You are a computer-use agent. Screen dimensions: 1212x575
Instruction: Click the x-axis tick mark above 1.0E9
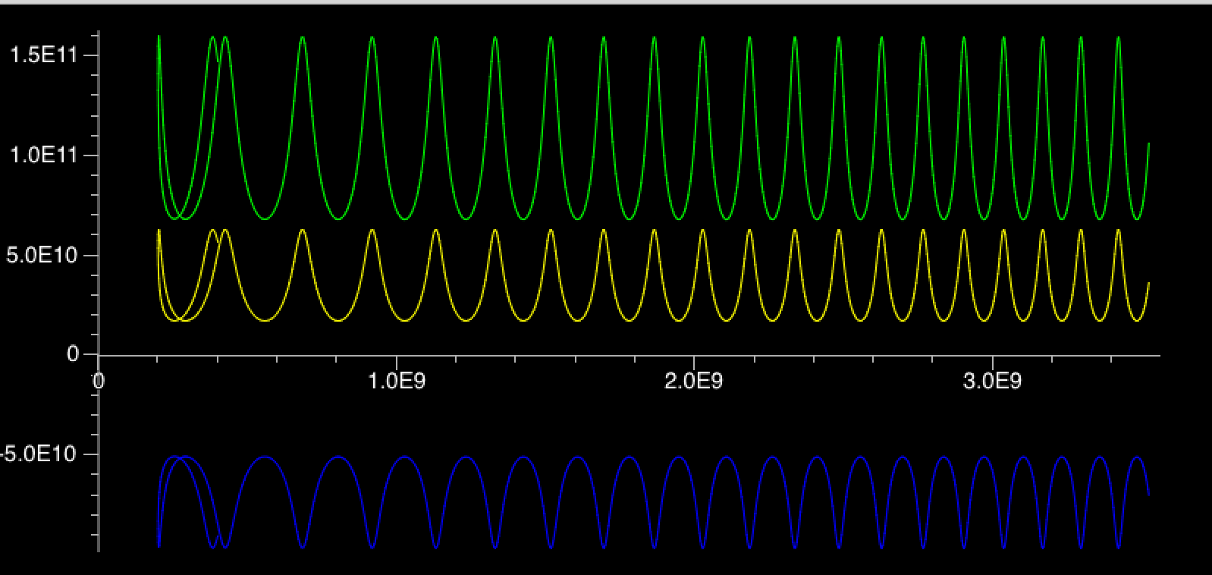[397, 358]
